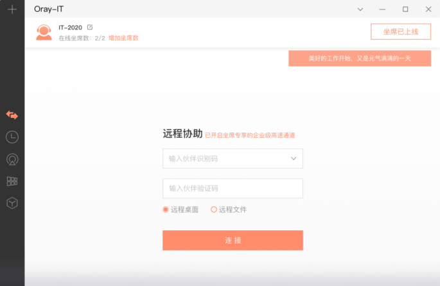The width and height of the screenshot is (440, 286).
Task: Click the 输入伙伴验证码 input field
Action: click(x=233, y=189)
